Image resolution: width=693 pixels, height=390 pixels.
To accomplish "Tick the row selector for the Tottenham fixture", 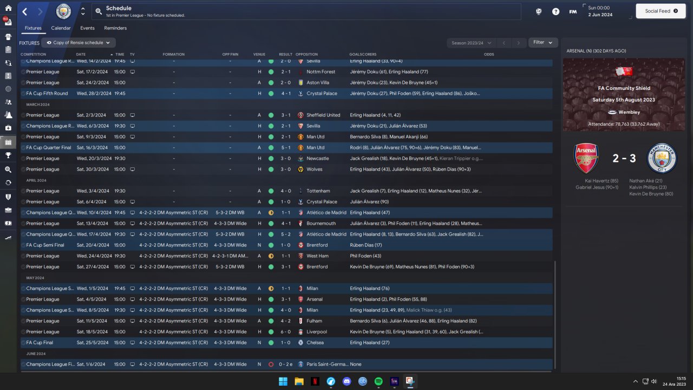I will [x=23, y=191].
